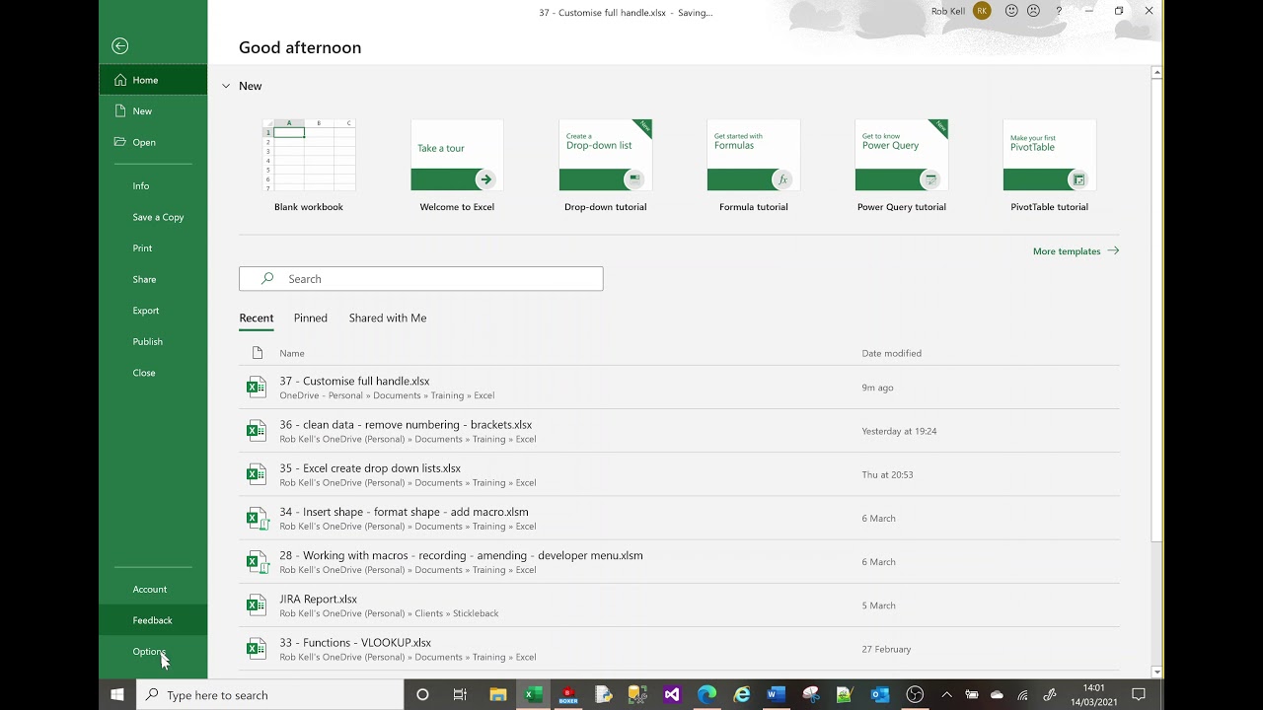The image size is (1263, 710).
Task: Click the taskbar search box
Action: tap(270, 694)
